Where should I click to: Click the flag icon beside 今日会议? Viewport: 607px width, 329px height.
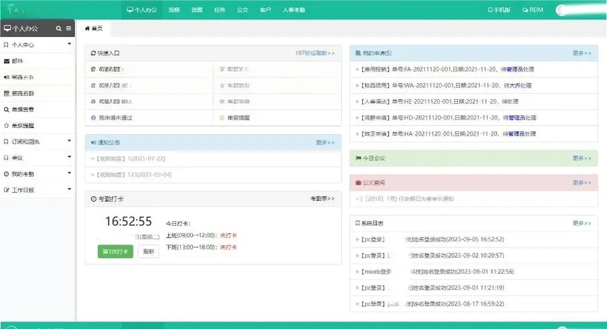pyautogui.click(x=358, y=158)
